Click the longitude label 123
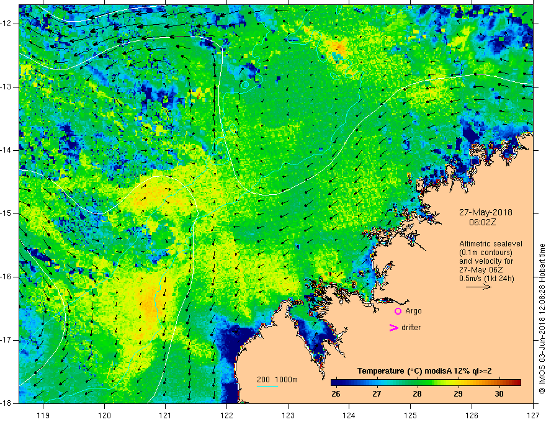Screen dimensions: 546x422 [x=288, y=415]
